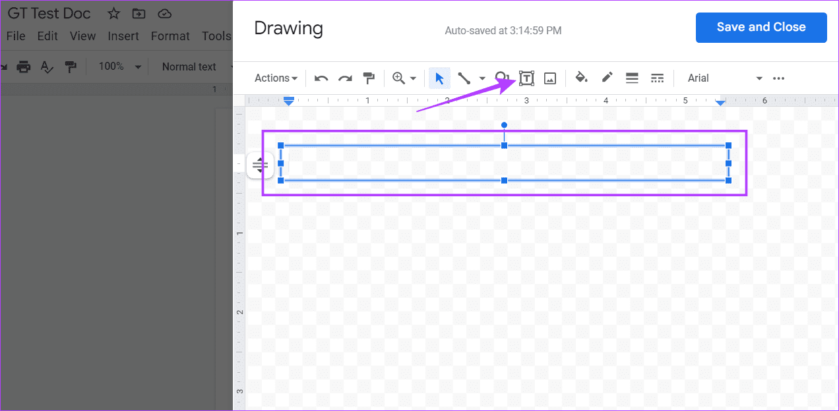Screen dimensions: 839x411
Task: Click the Spelling check icon
Action: pos(46,67)
